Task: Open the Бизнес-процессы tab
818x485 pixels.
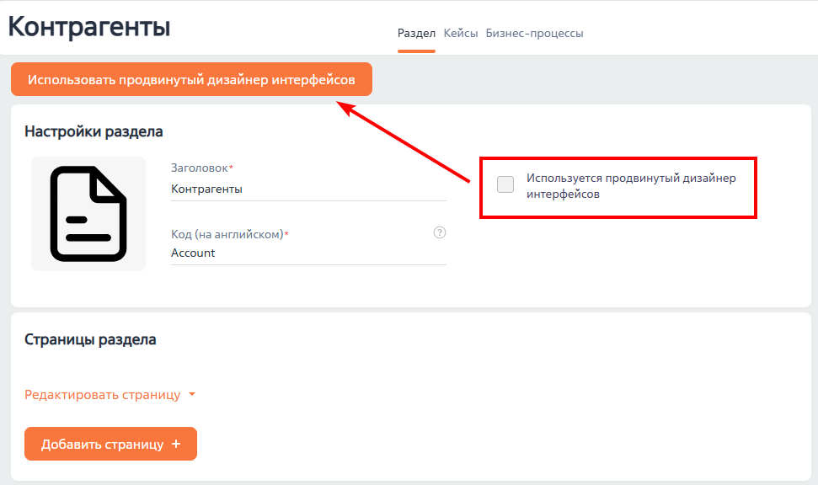Action: click(534, 33)
